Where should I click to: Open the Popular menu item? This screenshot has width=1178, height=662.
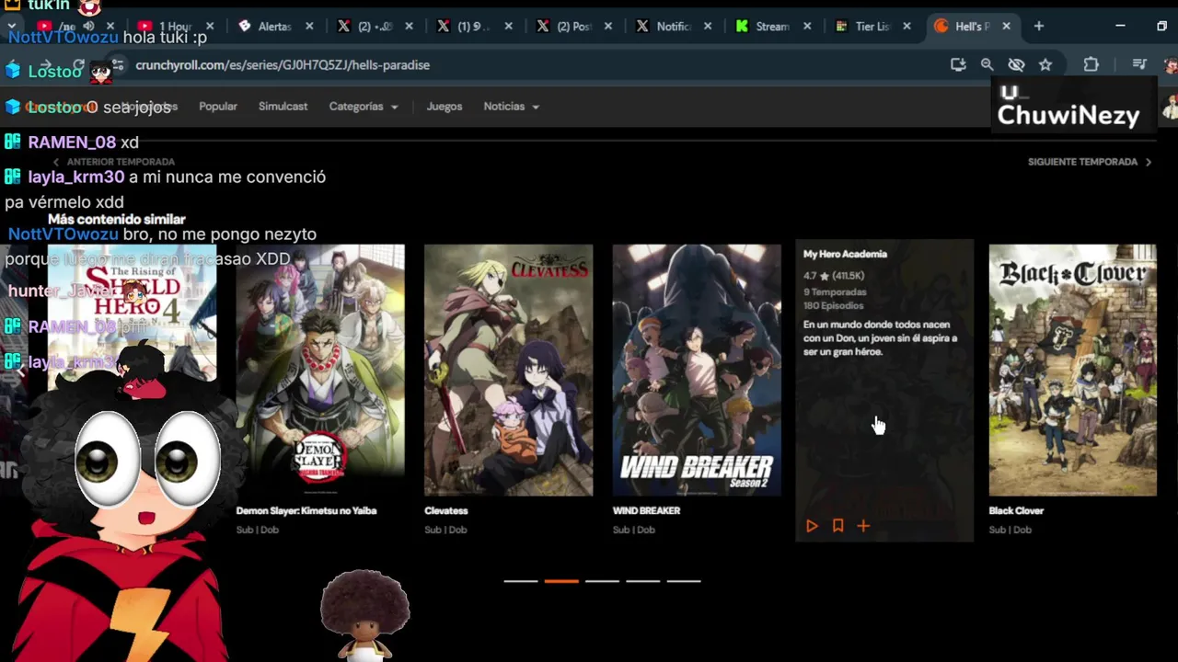click(218, 107)
